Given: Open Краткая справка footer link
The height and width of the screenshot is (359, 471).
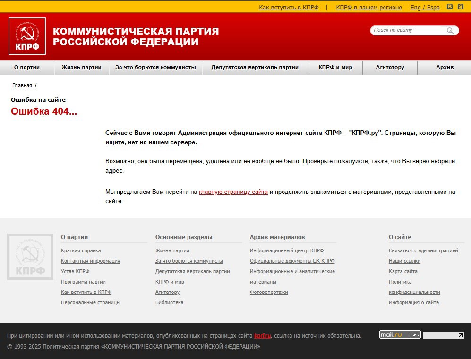Looking at the screenshot, I should click(81, 250).
